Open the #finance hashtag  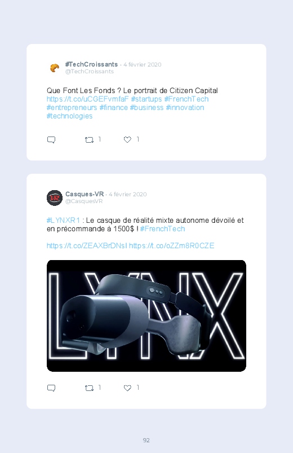tap(113, 108)
